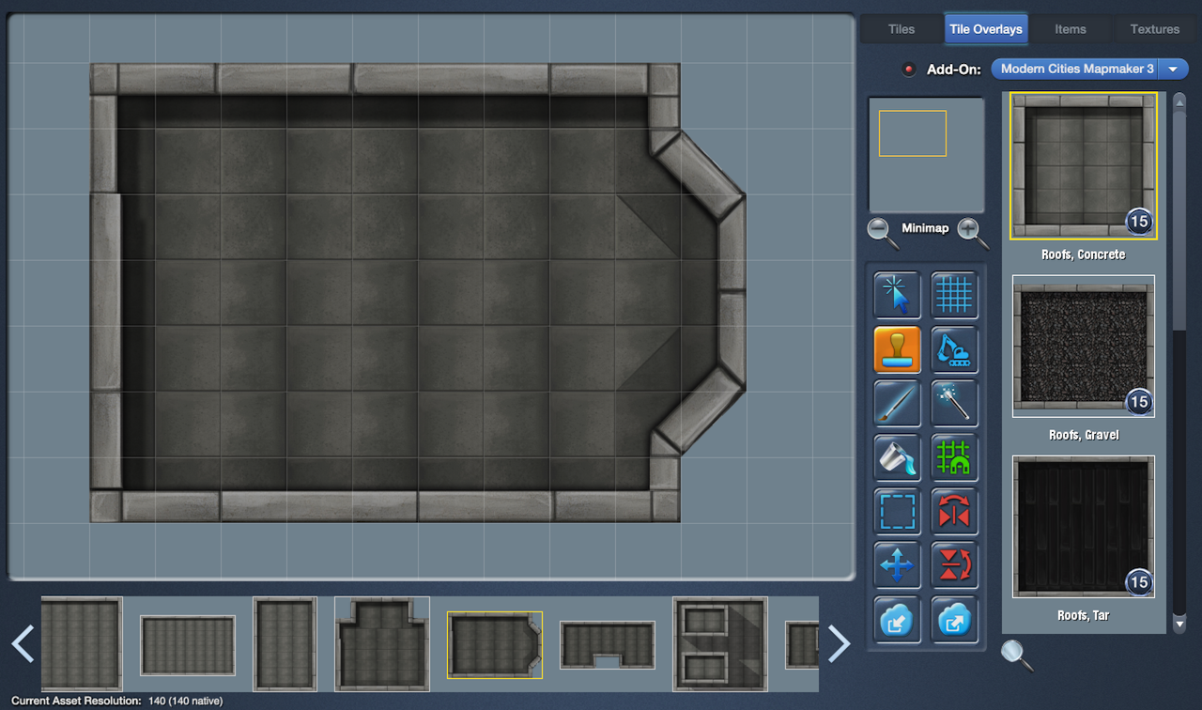The height and width of the screenshot is (710, 1202).
Task: Select the excavator erase tool
Action: 954,349
